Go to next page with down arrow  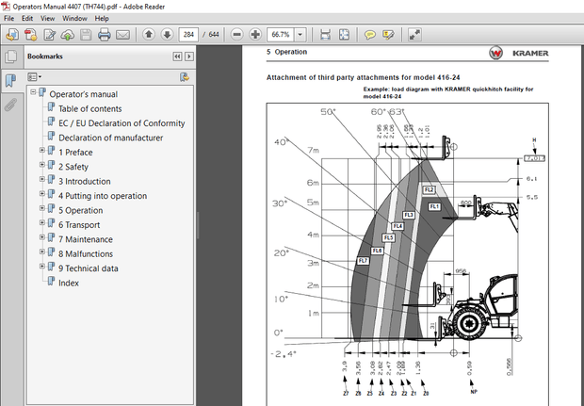[x=168, y=35]
